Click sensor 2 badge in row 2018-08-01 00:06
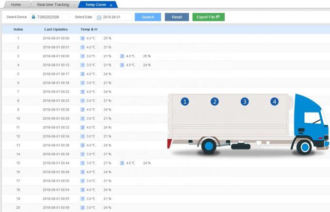330x212 pixels. [122, 56]
